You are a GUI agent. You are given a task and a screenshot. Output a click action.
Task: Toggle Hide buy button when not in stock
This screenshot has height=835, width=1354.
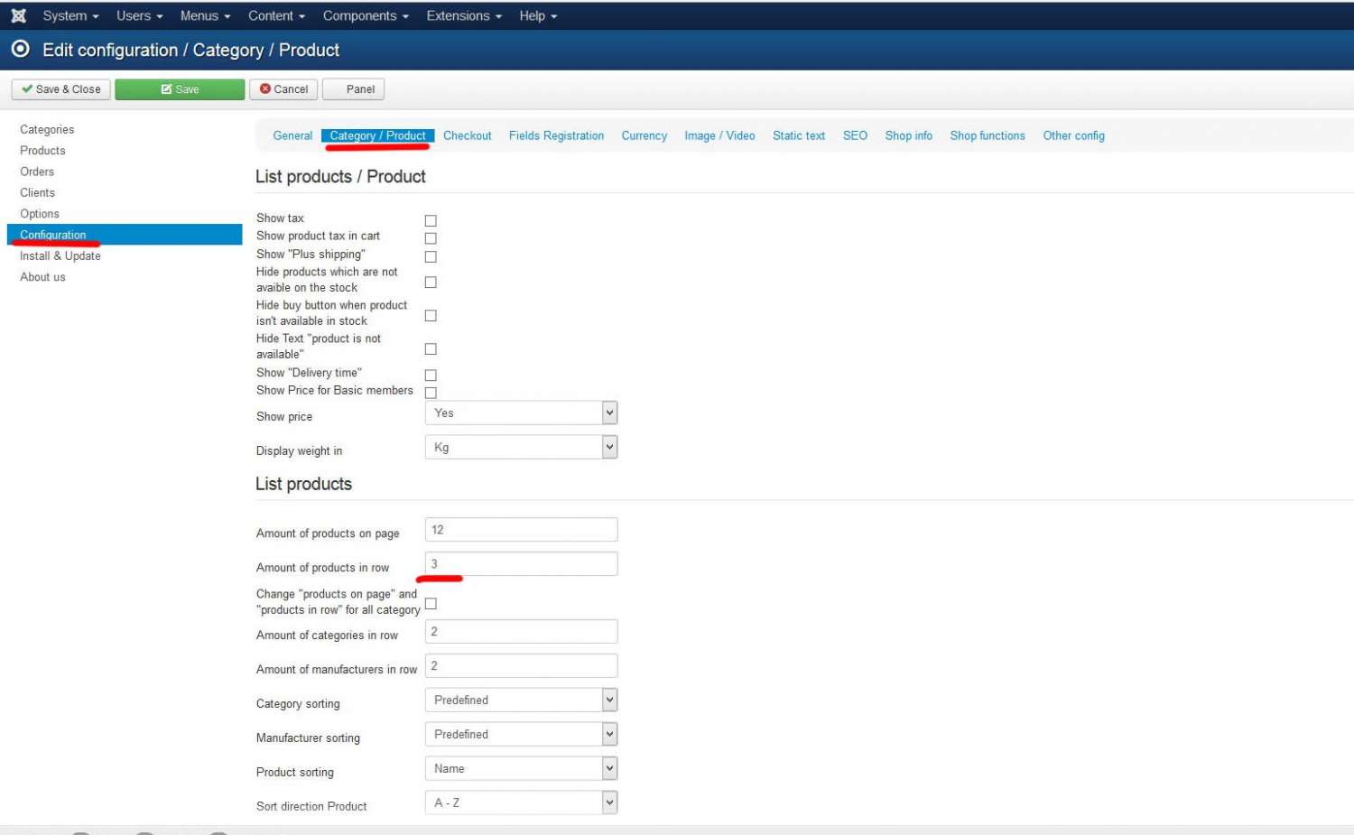pyautogui.click(x=431, y=315)
